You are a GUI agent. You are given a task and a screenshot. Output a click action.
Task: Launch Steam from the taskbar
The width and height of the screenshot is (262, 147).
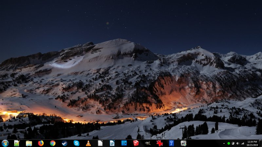pyautogui.click(x=65, y=143)
